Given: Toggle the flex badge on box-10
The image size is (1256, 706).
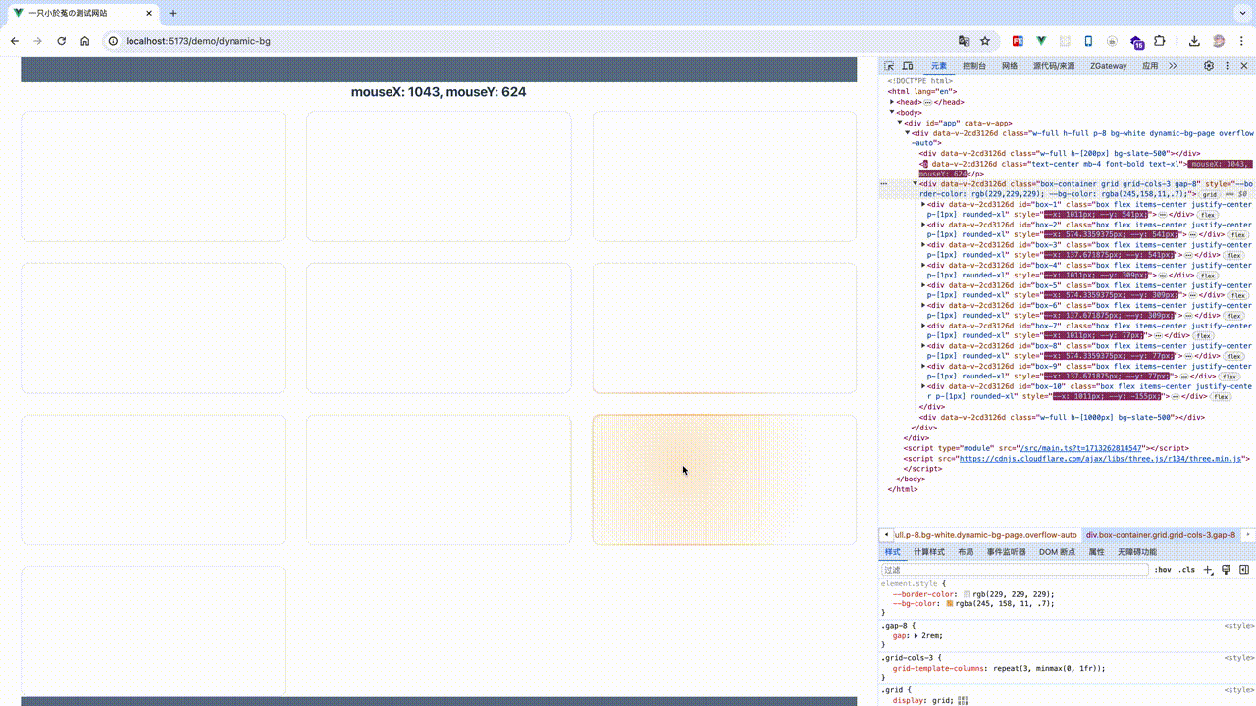Looking at the screenshot, I should coord(1220,397).
